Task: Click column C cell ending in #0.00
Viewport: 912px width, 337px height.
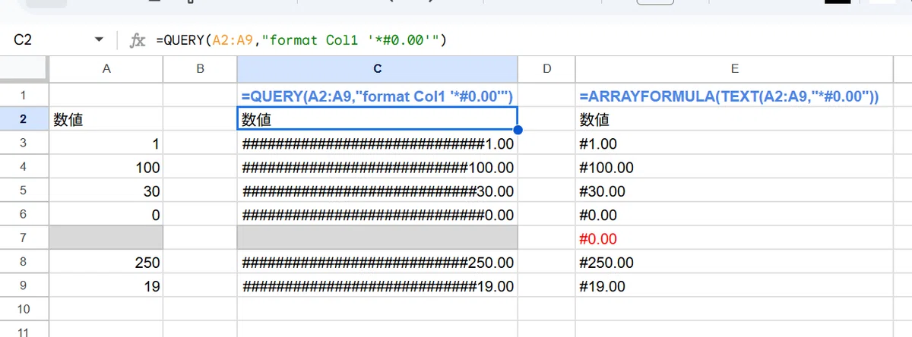Action: (378, 215)
